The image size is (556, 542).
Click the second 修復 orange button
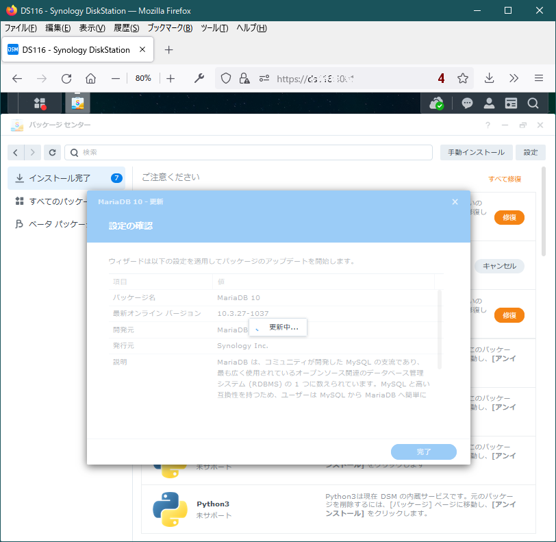[x=509, y=315]
